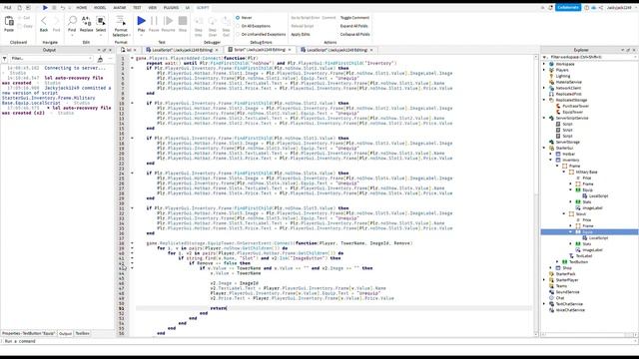639x359 pixels.
Task: Click the Back navigation arrow icon
Action: [44, 21]
